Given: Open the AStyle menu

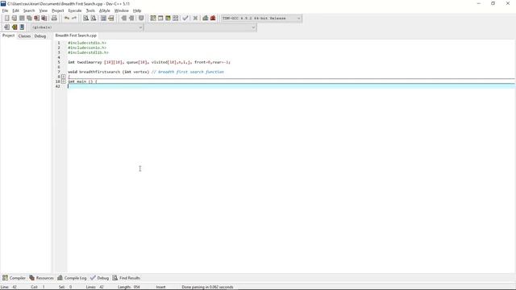Looking at the screenshot, I should pos(105,10).
